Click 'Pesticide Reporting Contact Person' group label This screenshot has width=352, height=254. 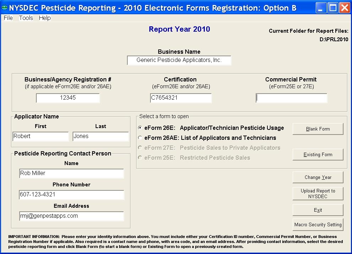[x=63, y=153]
